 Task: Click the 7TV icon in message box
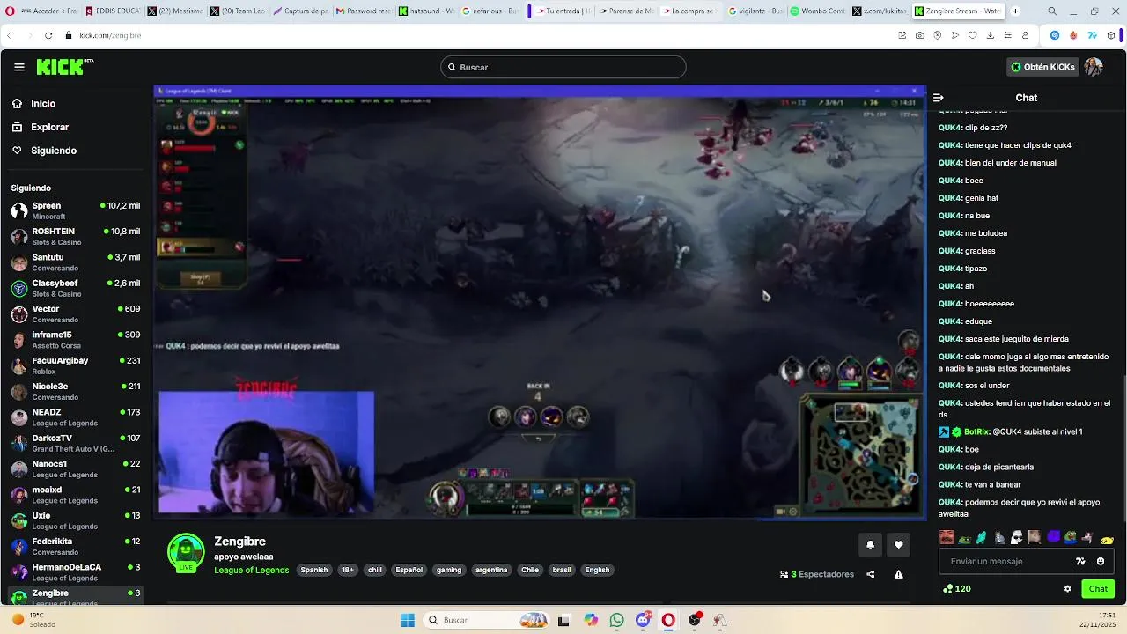coord(1080,561)
